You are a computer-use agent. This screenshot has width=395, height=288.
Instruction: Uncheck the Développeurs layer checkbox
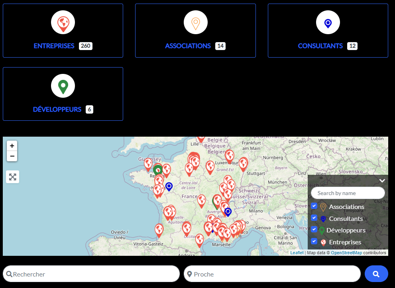click(x=314, y=229)
